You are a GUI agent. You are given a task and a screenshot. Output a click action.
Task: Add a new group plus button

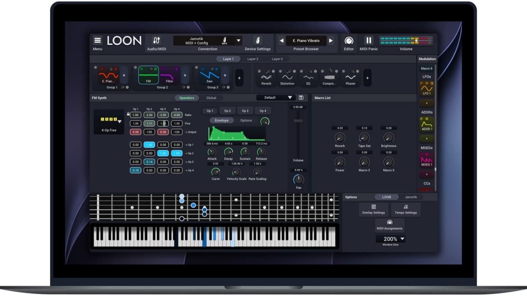(x=239, y=78)
